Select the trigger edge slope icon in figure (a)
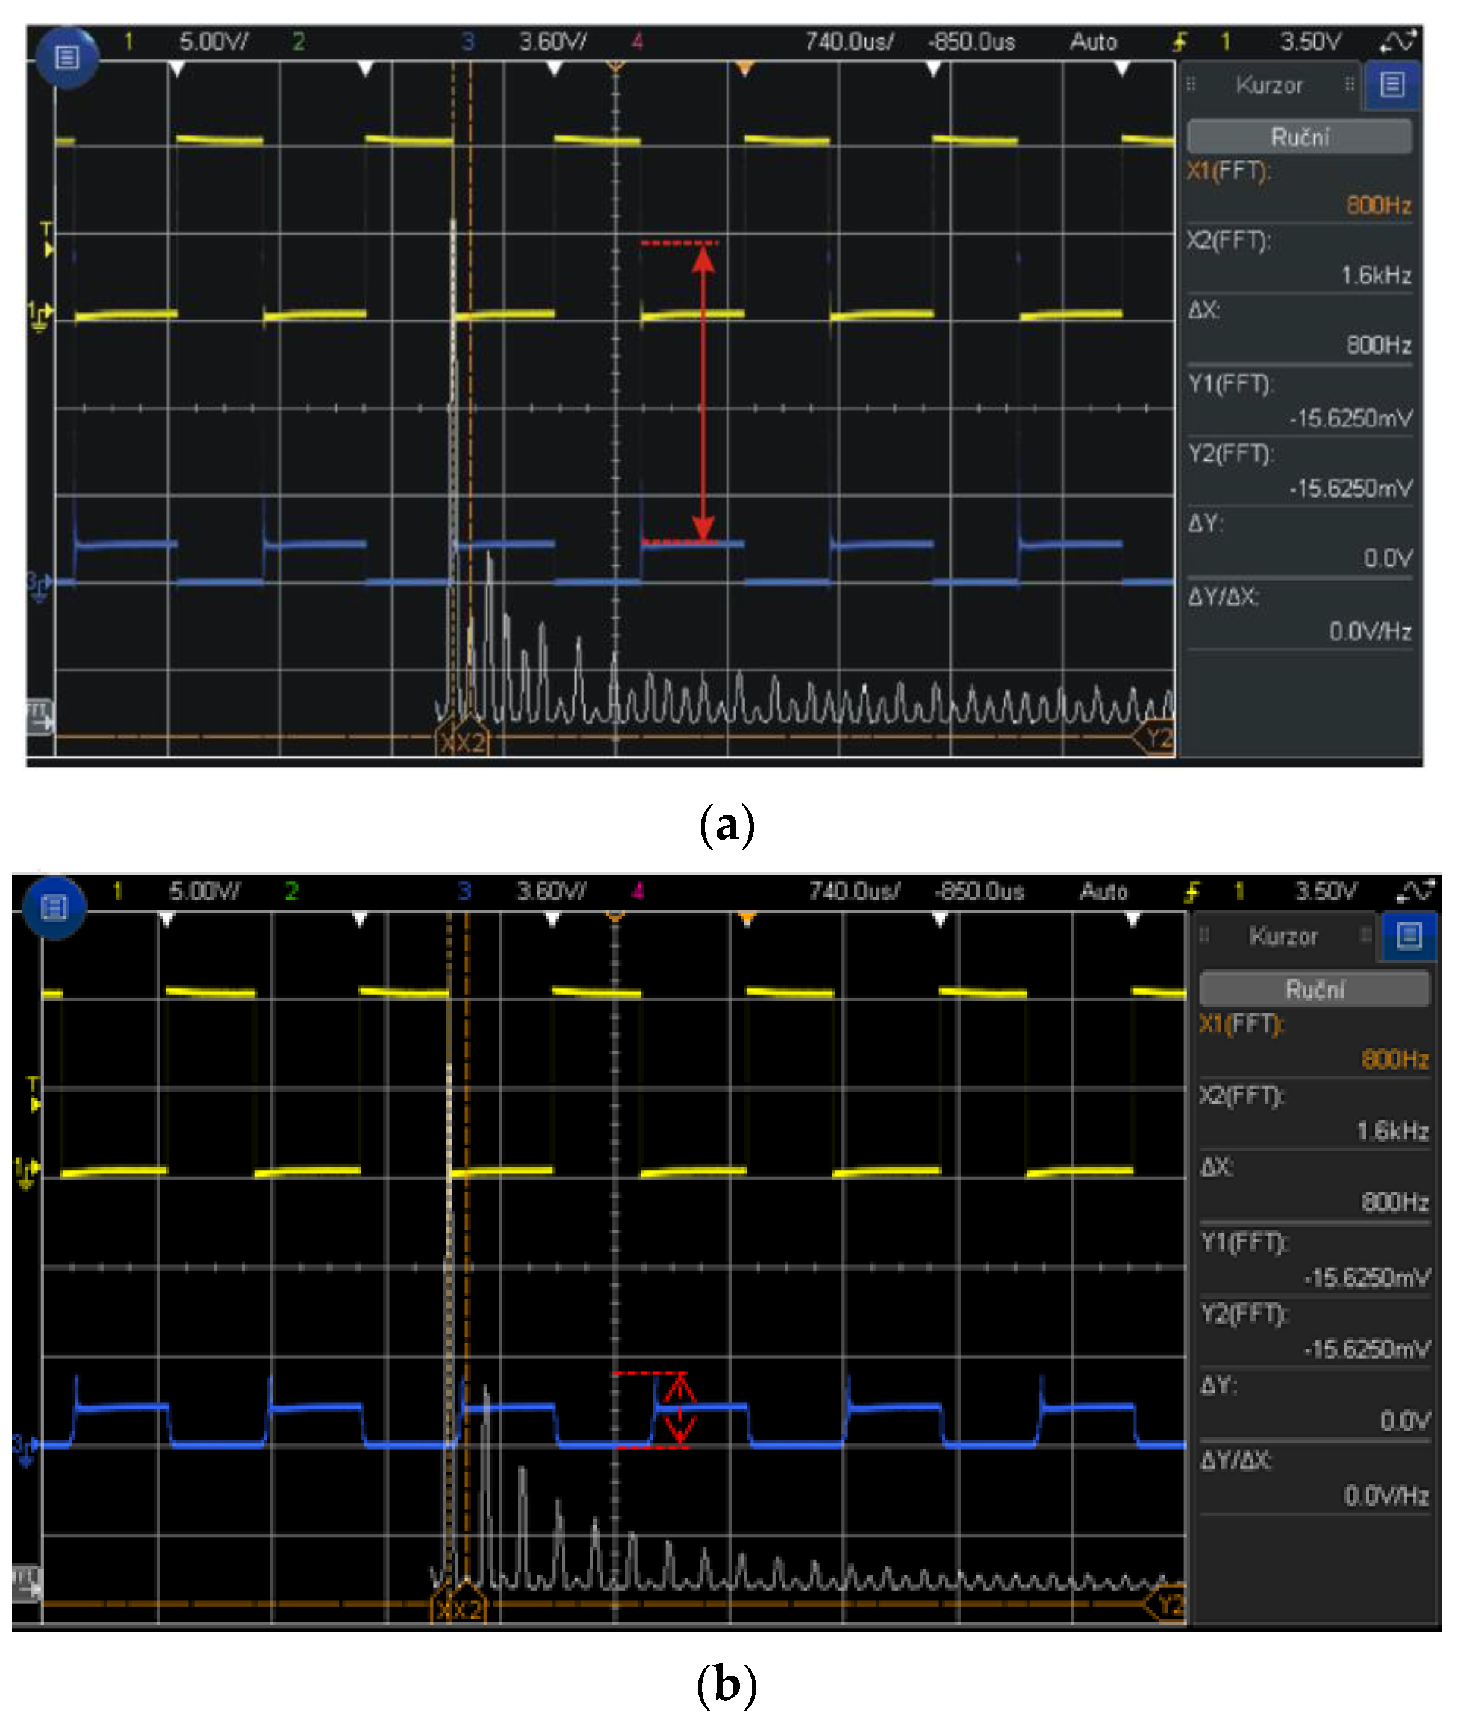This screenshot has width=1459, height=1728. tap(1180, 42)
